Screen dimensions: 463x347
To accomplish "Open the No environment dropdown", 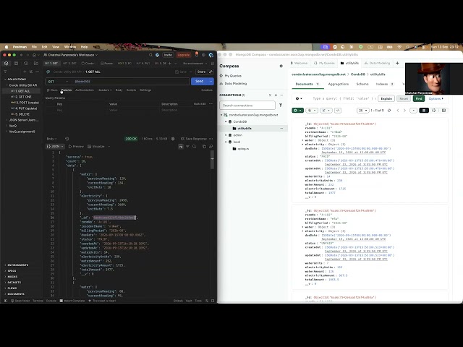I will pos(195,64).
